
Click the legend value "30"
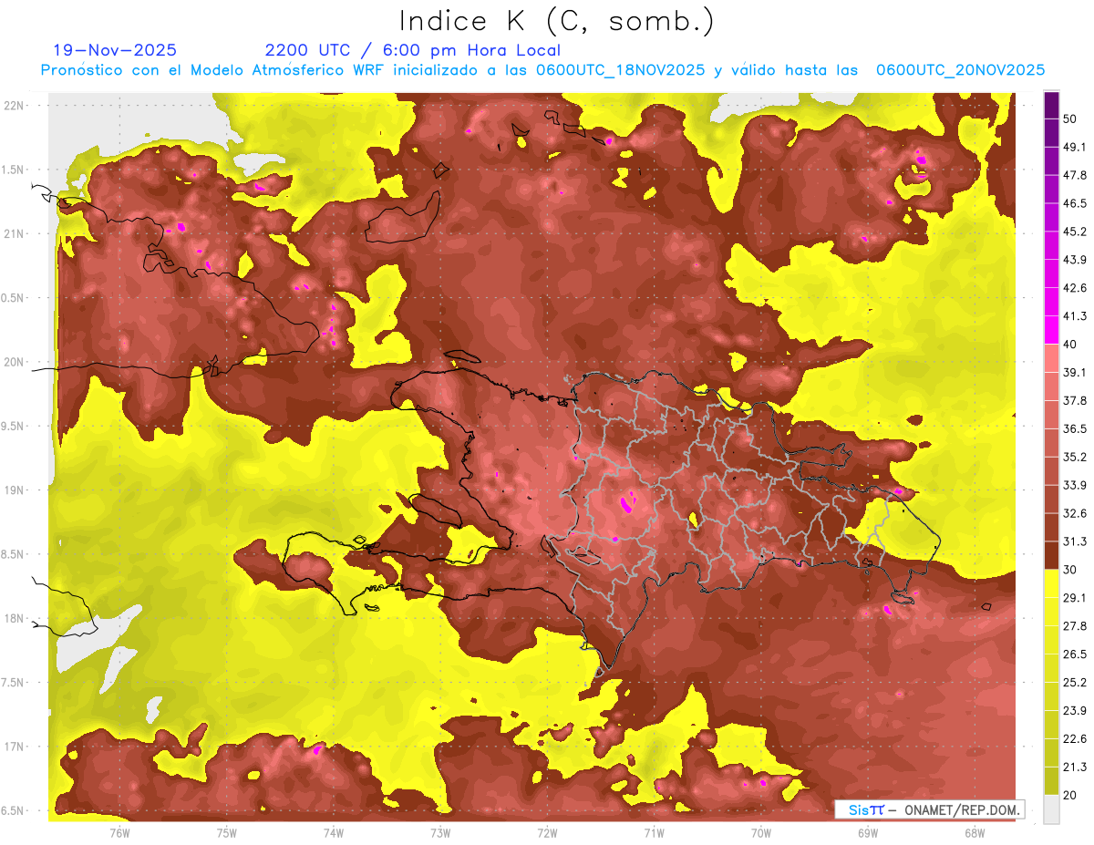click(x=1070, y=570)
